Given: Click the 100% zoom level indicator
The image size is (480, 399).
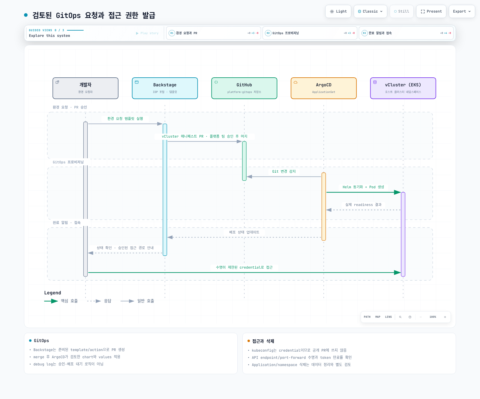Looking at the screenshot, I should click(x=433, y=317).
